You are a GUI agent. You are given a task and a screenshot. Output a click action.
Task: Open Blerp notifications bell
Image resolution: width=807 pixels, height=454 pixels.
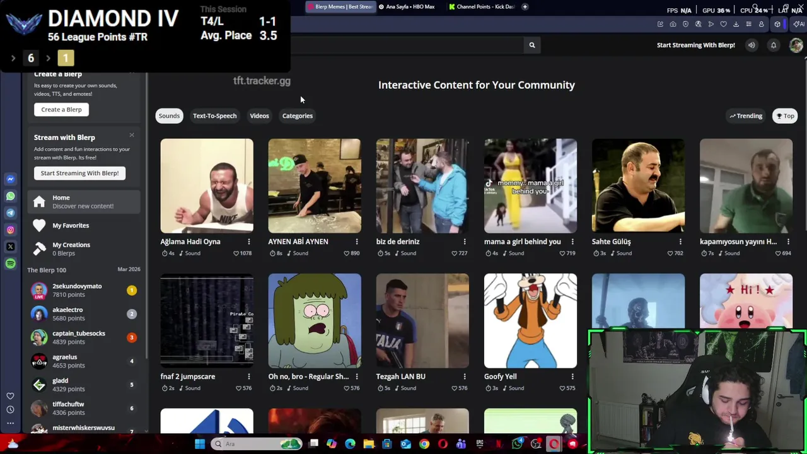click(774, 45)
